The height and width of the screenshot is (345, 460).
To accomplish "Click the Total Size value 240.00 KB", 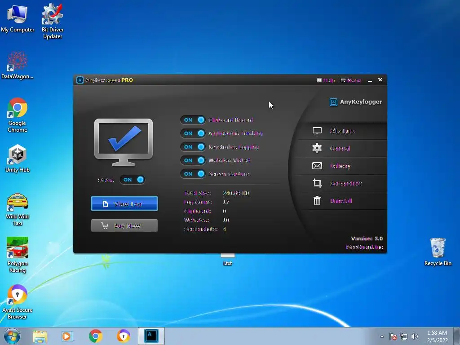I will (x=236, y=193).
